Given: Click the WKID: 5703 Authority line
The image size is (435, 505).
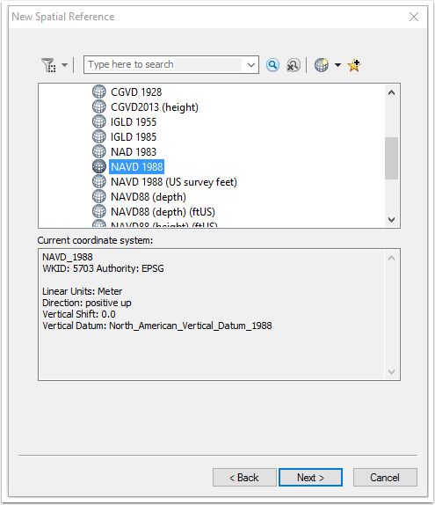Looking at the screenshot, I should click(103, 268).
